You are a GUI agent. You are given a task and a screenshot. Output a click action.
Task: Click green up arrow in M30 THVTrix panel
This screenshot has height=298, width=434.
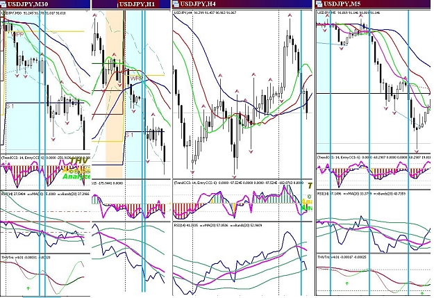coord(28,288)
